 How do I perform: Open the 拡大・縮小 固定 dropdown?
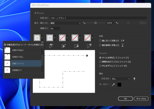tap(65, 23)
